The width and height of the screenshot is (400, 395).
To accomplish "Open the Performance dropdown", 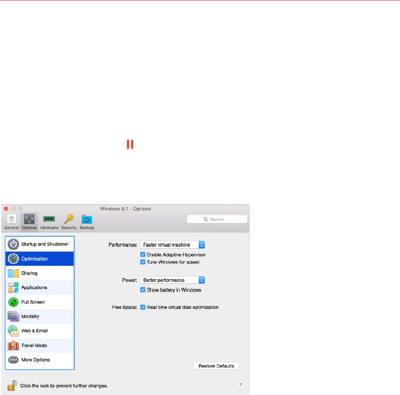I will [x=173, y=245].
